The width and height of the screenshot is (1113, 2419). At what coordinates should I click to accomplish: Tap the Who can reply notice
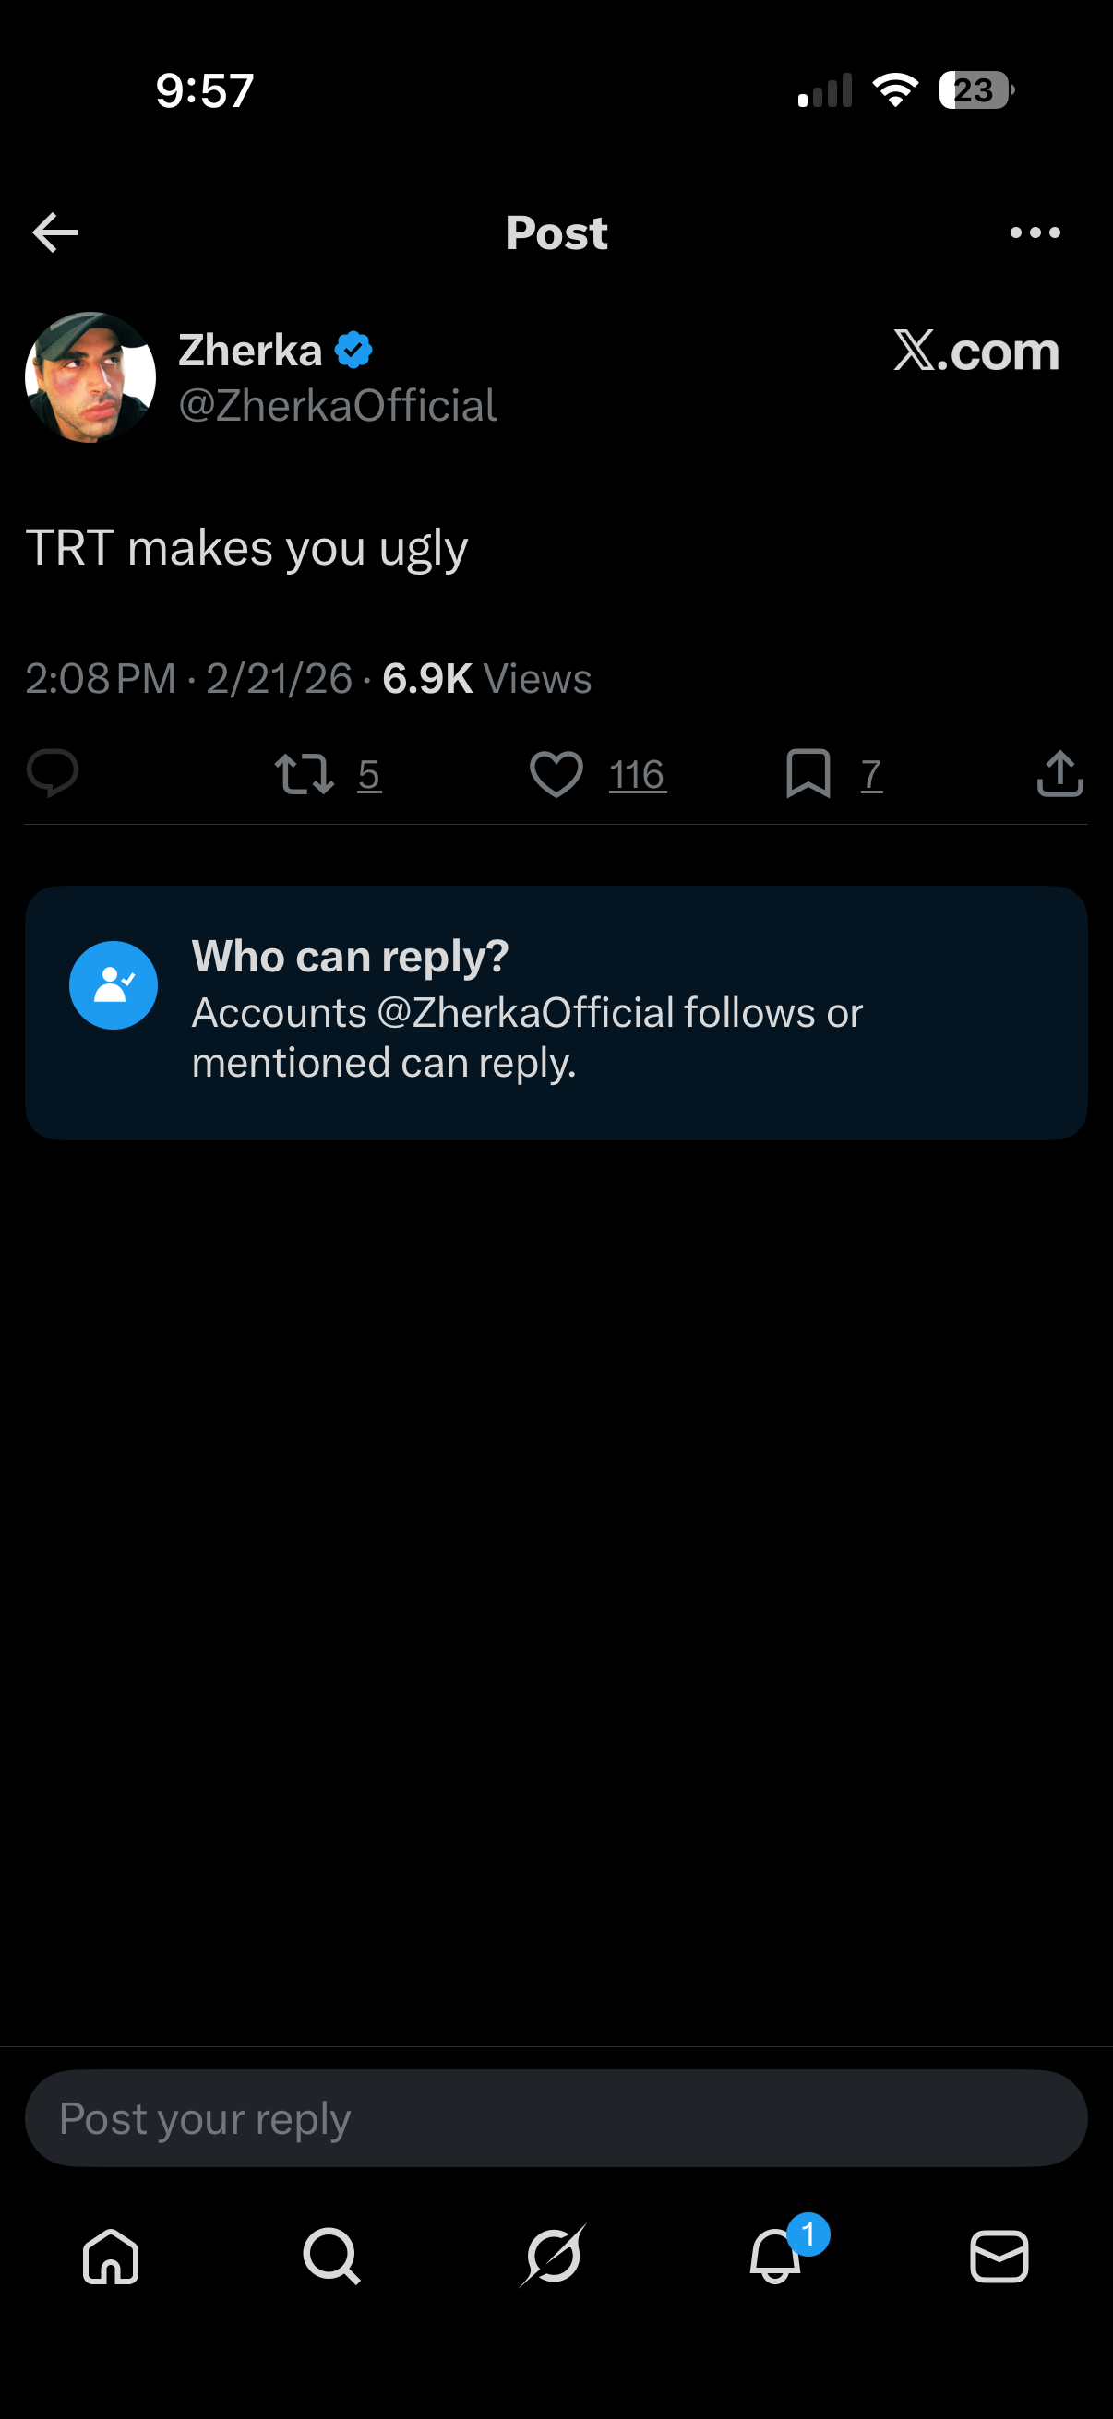(556, 1012)
